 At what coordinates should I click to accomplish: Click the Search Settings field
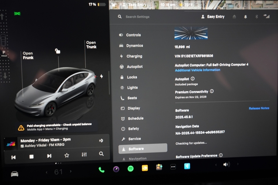pos(137,17)
